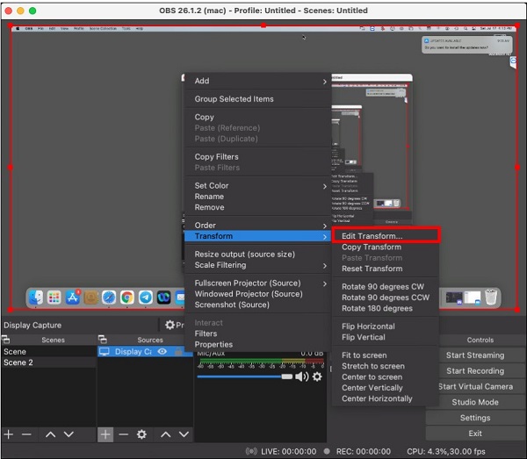527x459 pixels.
Task: Open Mic/Aux audio settings gear
Action: 317,377
